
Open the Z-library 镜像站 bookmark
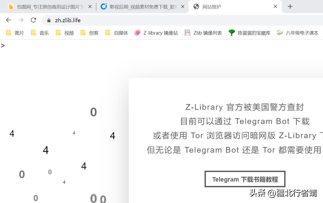click(x=156, y=33)
